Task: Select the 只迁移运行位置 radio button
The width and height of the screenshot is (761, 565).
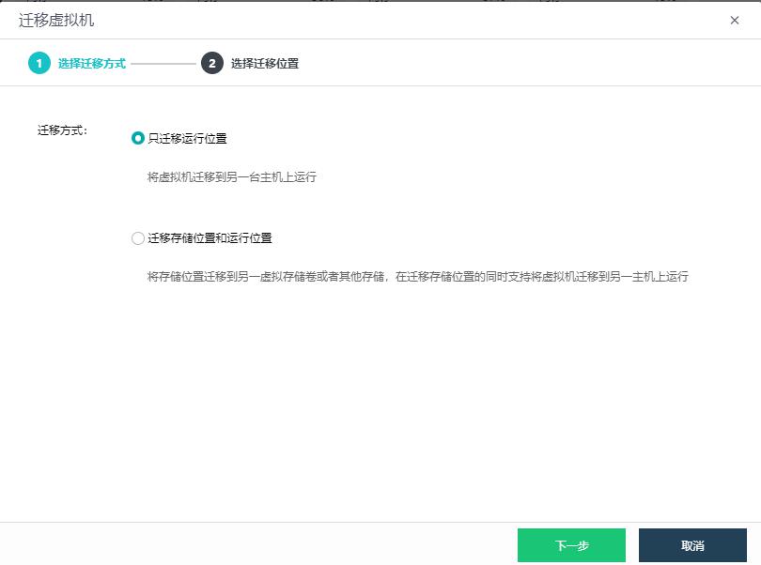Action: (138, 138)
